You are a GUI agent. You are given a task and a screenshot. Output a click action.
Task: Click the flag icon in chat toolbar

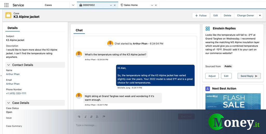[104, 117]
